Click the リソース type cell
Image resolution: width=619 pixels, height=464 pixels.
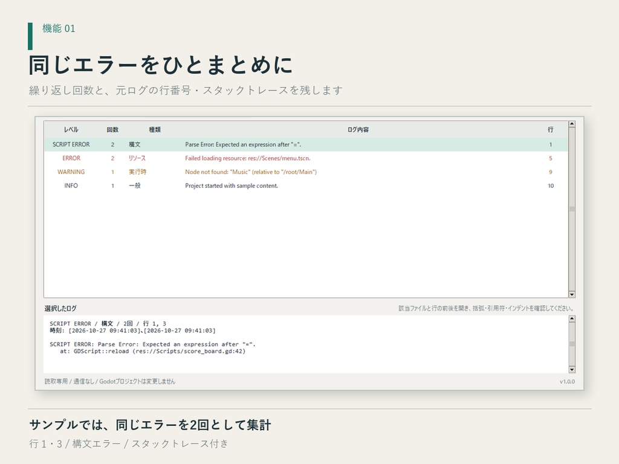(x=137, y=158)
